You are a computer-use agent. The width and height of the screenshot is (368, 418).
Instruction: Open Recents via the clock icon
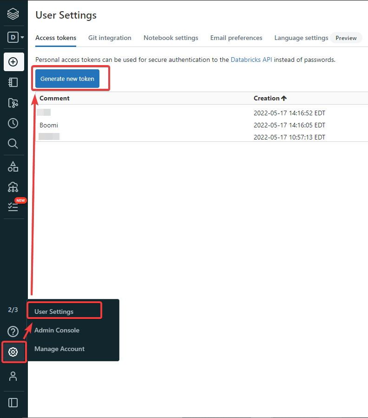click(13, 123)
